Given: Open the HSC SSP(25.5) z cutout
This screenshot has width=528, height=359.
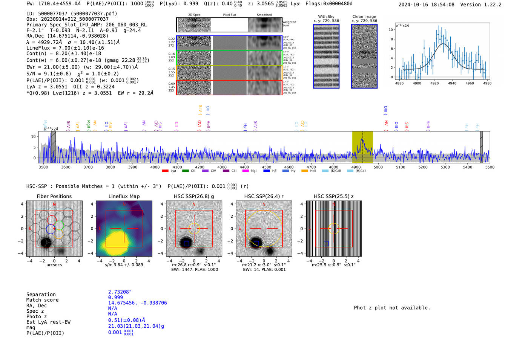Looking at the screenshot, I should click(x=334, y=229).
